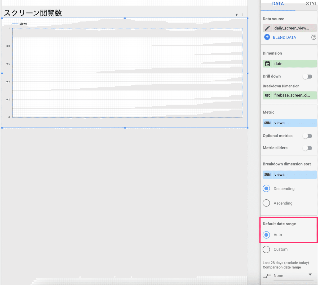The image size is (318, 285).
Task: Enable the Drill down toggle
Action: 307,76
